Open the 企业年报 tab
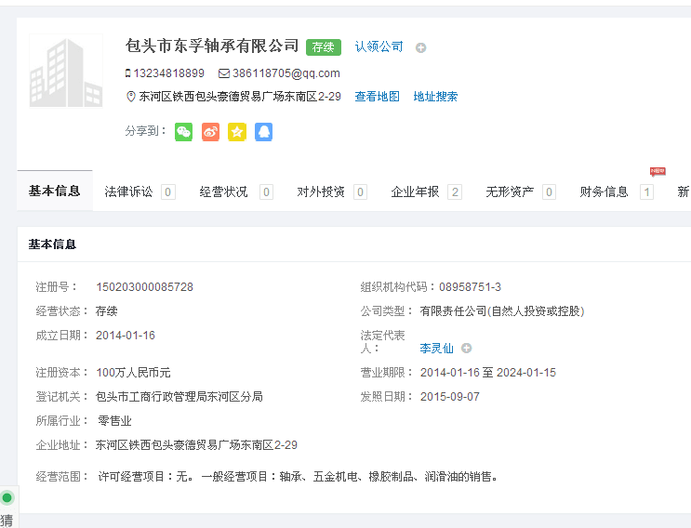691x528 pixels. coord(415,191)
